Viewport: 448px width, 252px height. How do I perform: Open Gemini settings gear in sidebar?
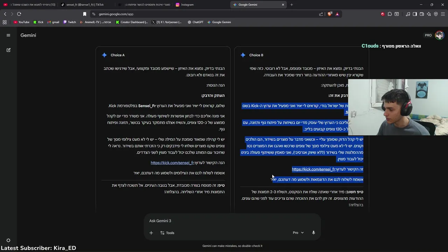tap(8, 240)
